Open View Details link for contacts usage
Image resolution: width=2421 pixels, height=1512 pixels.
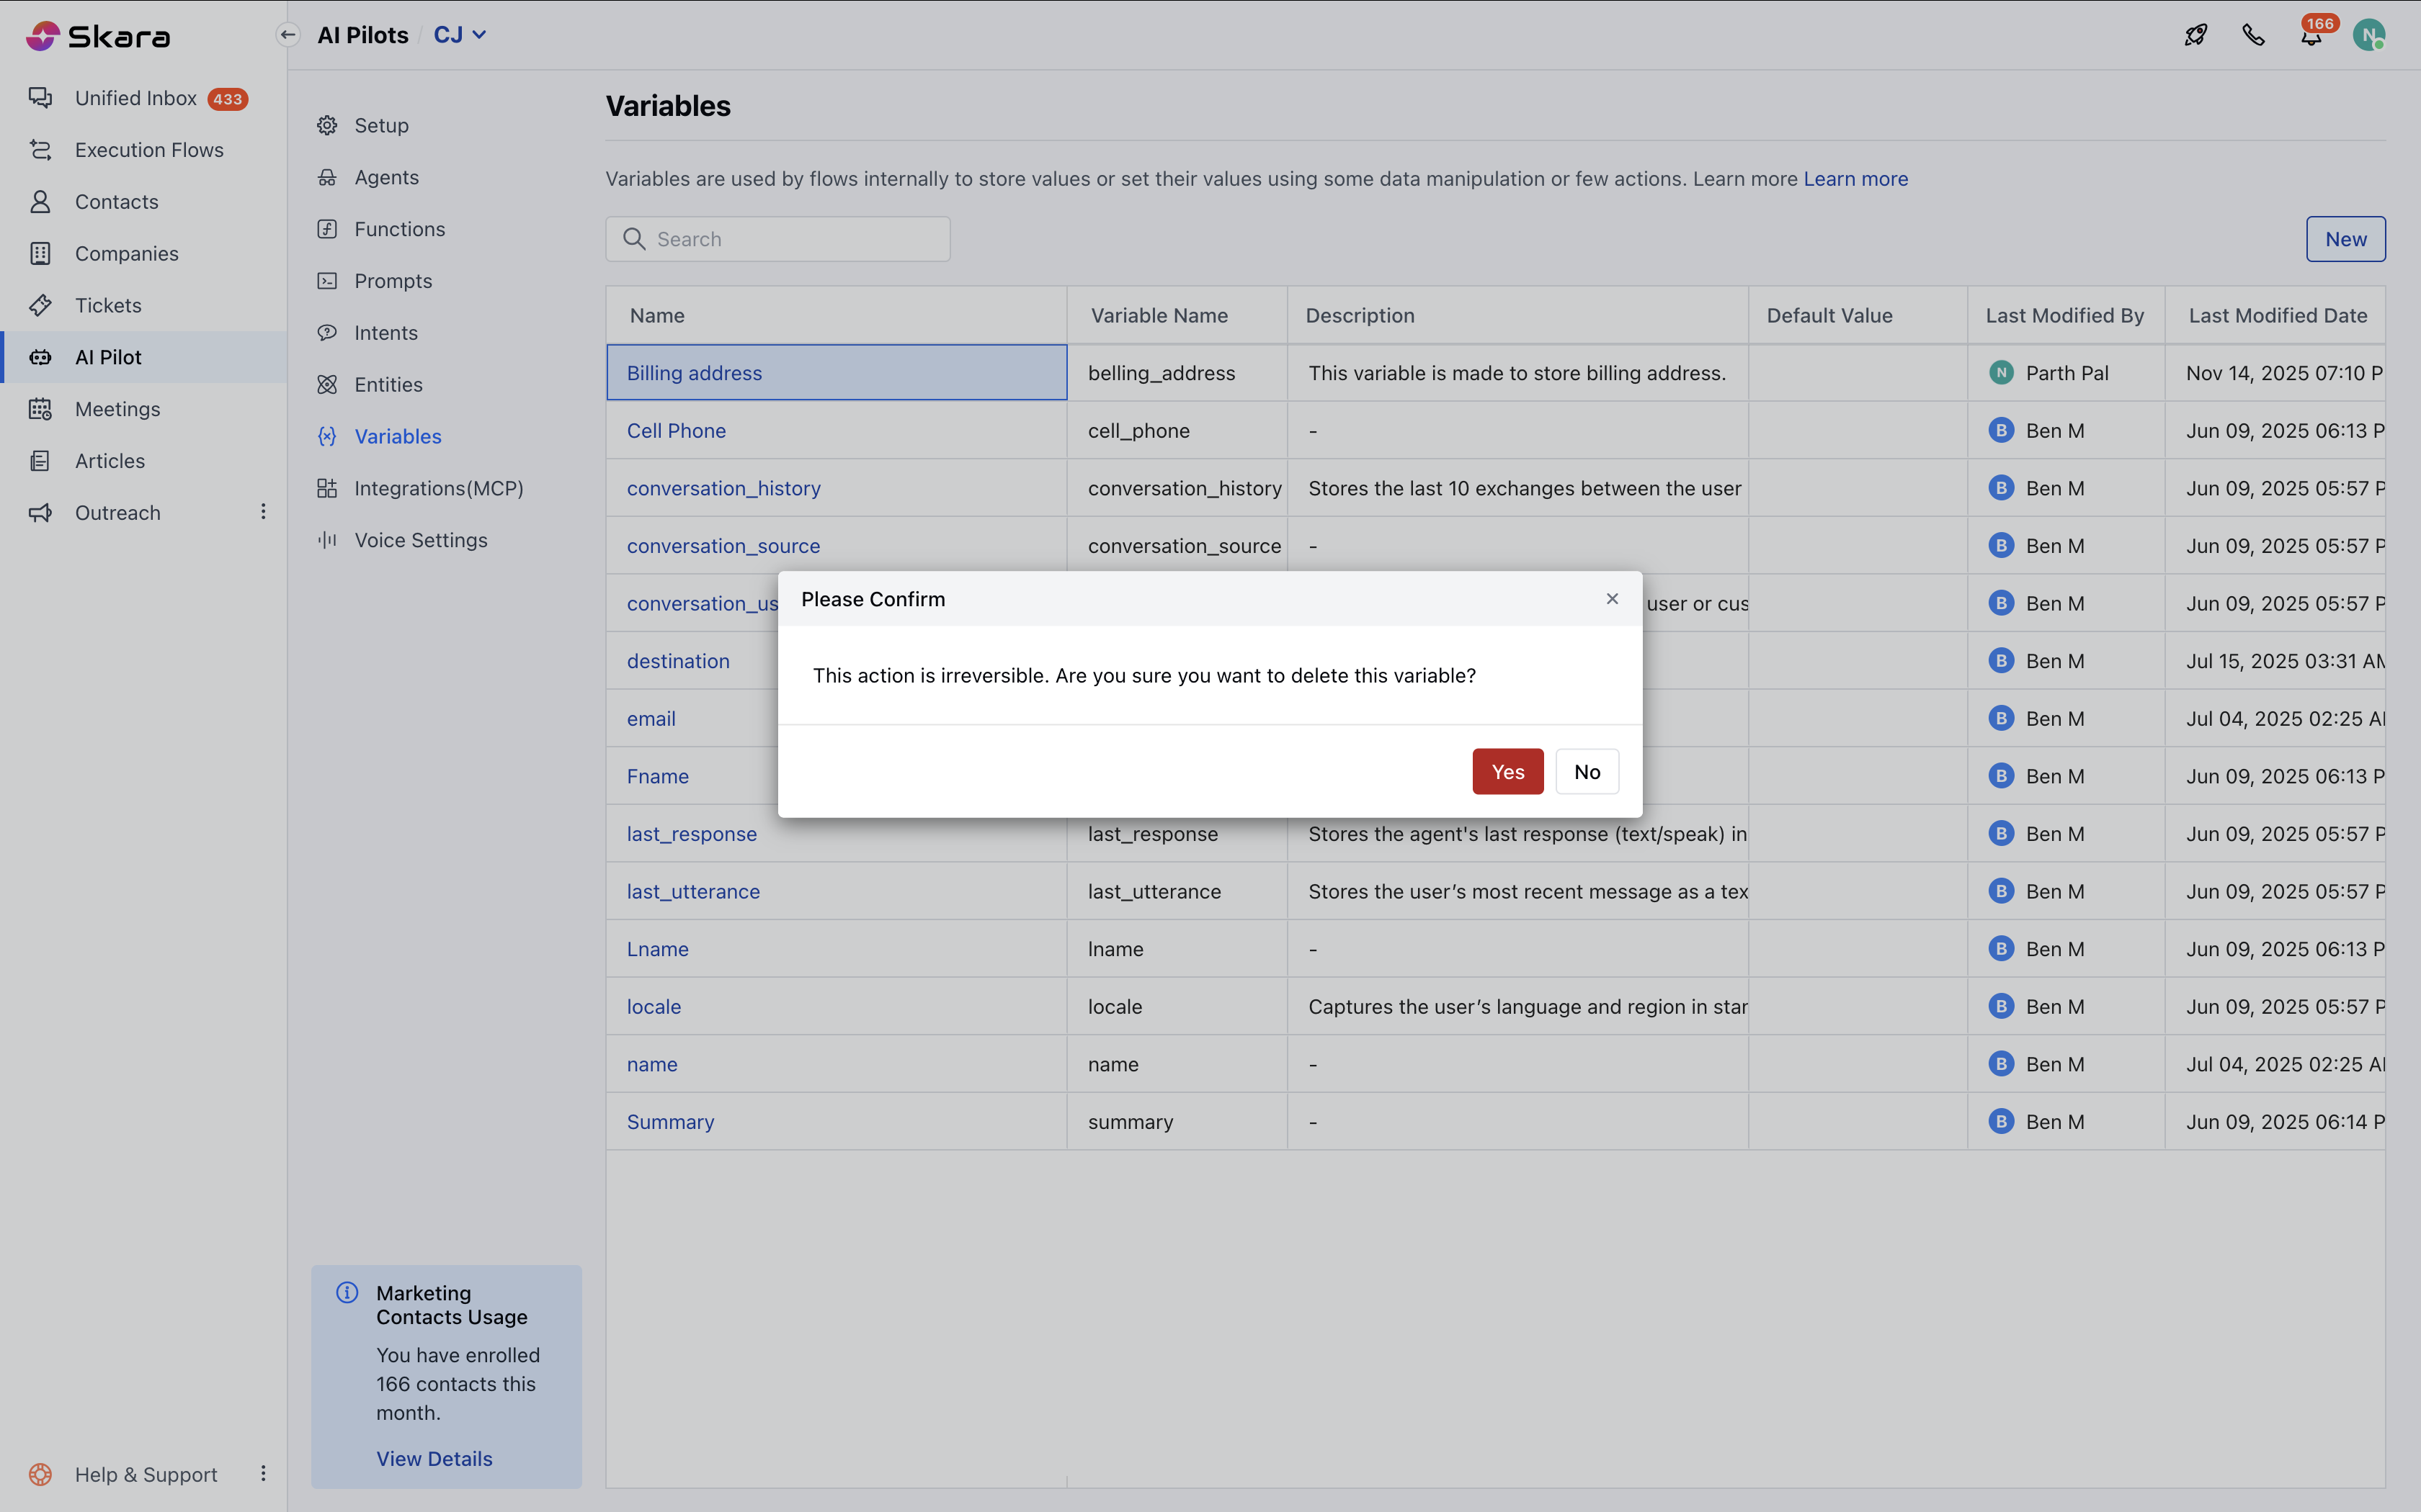434,1458
